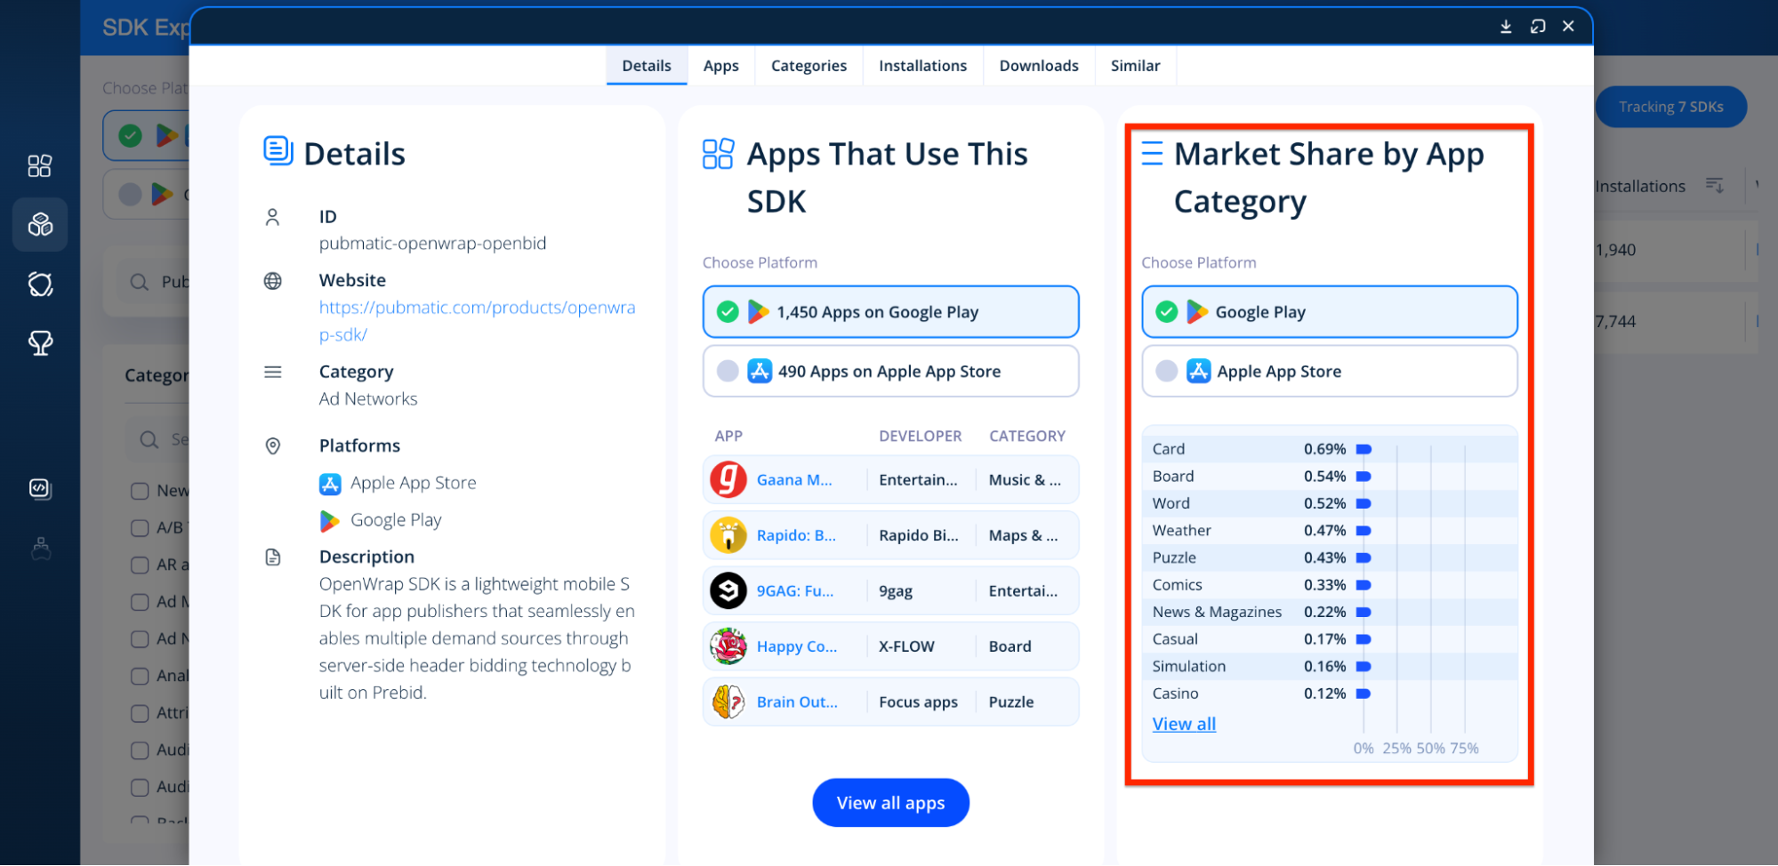Click the Rapido app icon
The width and height of the screenshot is (1778, 866).
(728, 535)
